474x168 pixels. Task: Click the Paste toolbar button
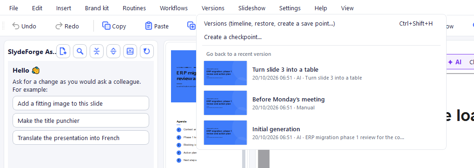[157, 27]
